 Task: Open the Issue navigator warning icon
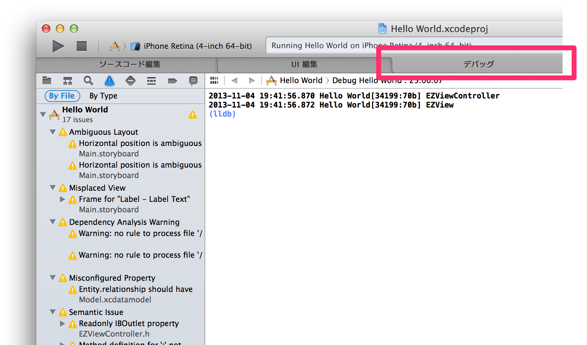110,81
